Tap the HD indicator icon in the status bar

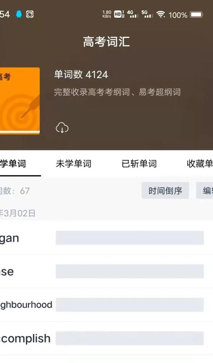click(119, 15)
